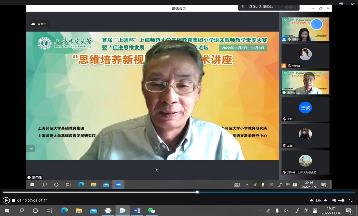Image resolution: width=358 pixels, height=216 pixels.
Task: Toggle fullscreen mode in the video player
Action: coord(351,200)
